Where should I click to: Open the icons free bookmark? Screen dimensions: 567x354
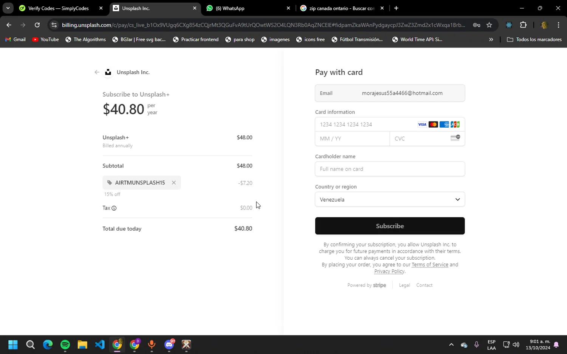click(x=310, y=39)
